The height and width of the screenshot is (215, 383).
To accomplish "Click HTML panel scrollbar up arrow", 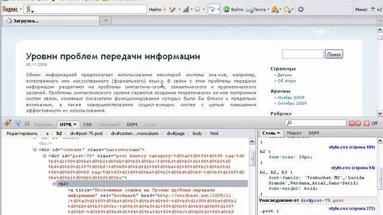I will click(252, 142).
